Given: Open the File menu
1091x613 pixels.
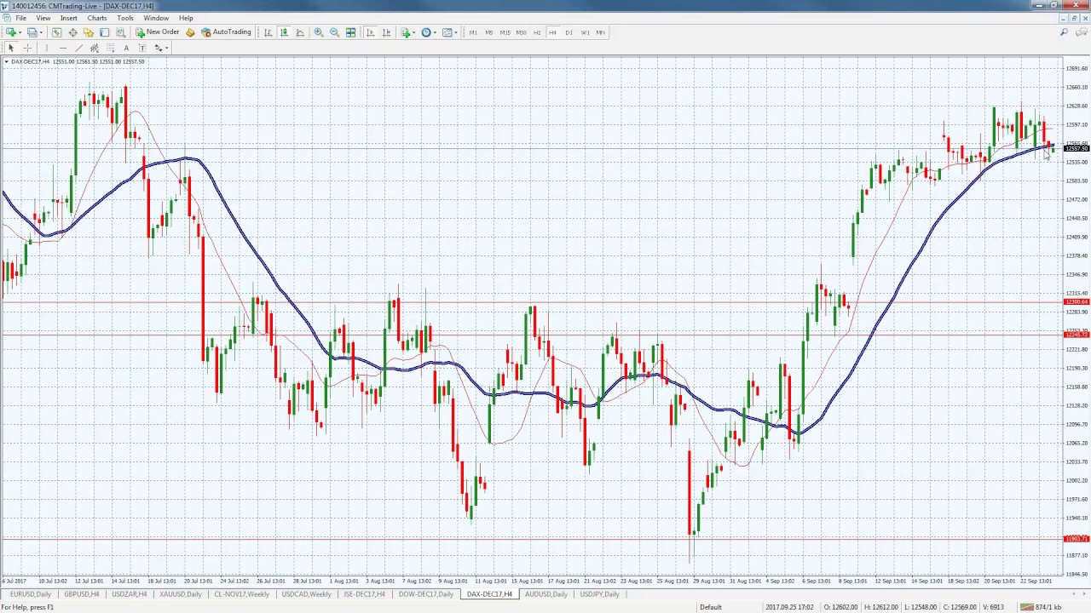Looking at the screenshot, I should pyautogui.click(x=20, y=18).
